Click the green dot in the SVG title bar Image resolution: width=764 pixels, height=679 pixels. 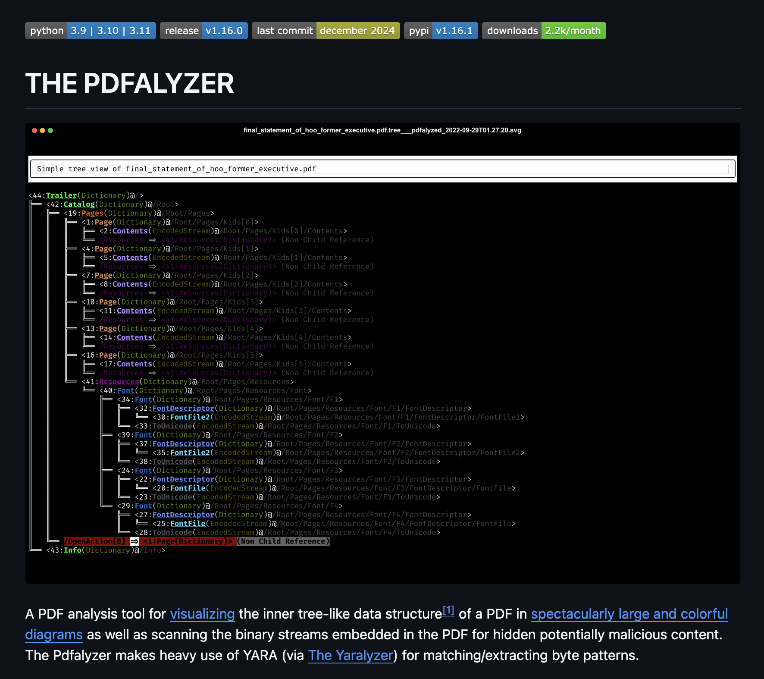point(50,130)
